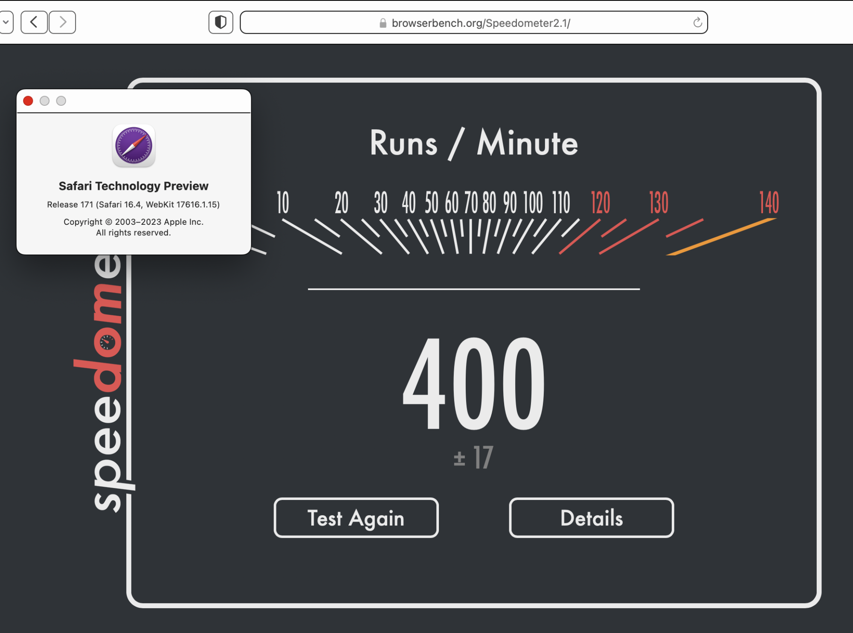The height and width of the screenshot is (633, 853).
Task: Click the small gauge icon in speedometer logo
Action: tap(107, 342)
